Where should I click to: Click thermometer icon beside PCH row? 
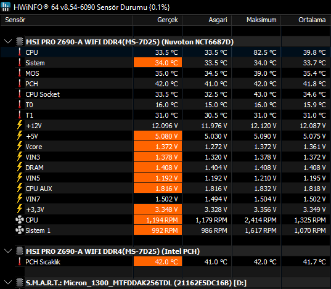(x=20, y=83)
